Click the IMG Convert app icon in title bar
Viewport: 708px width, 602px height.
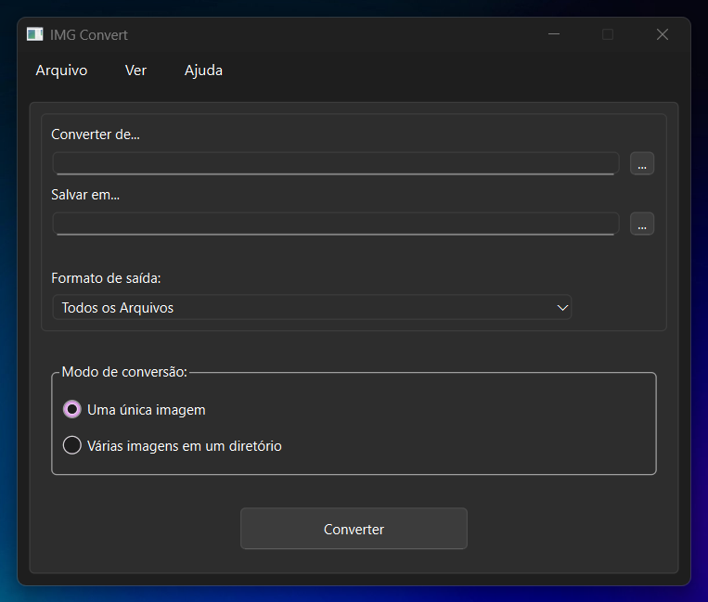(35, 34)
